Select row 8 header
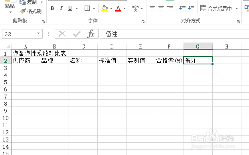Screen dimensions: 249x155 pos(6,104)
